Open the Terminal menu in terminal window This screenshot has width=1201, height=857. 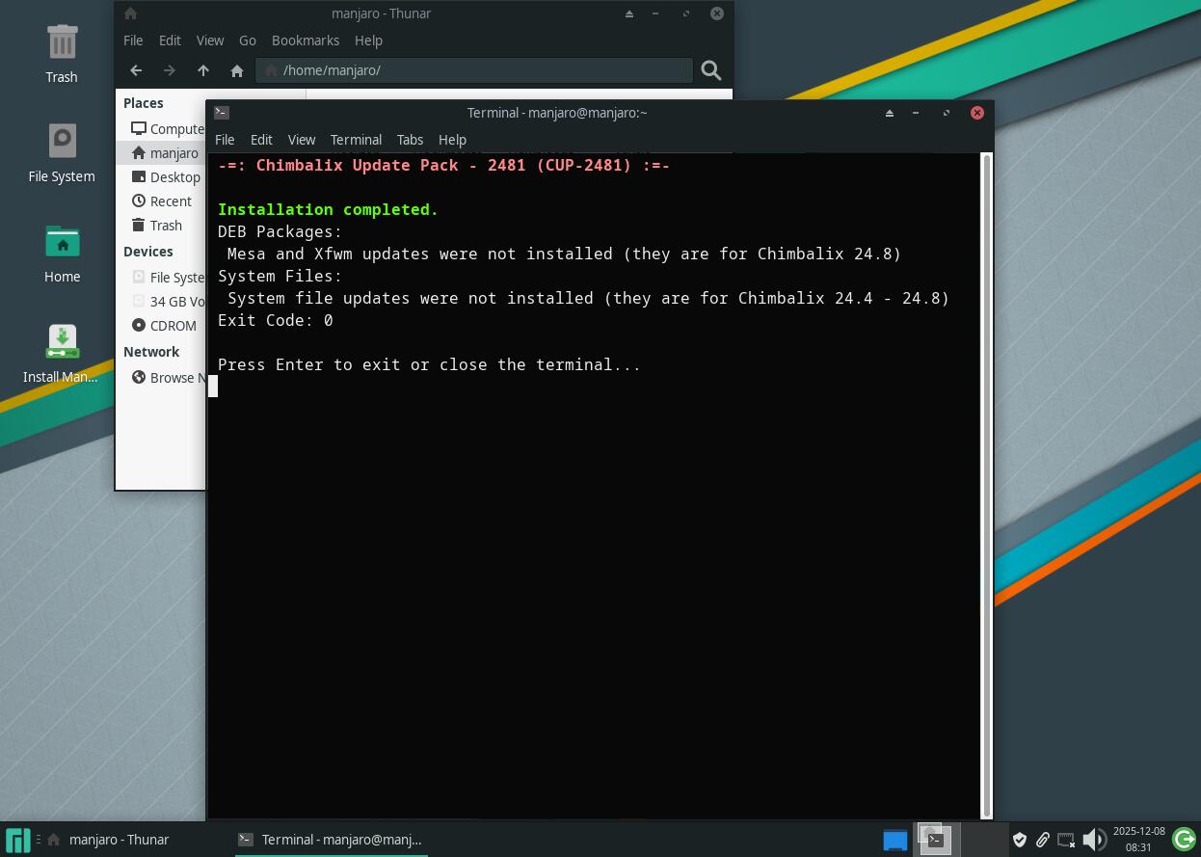356,140
